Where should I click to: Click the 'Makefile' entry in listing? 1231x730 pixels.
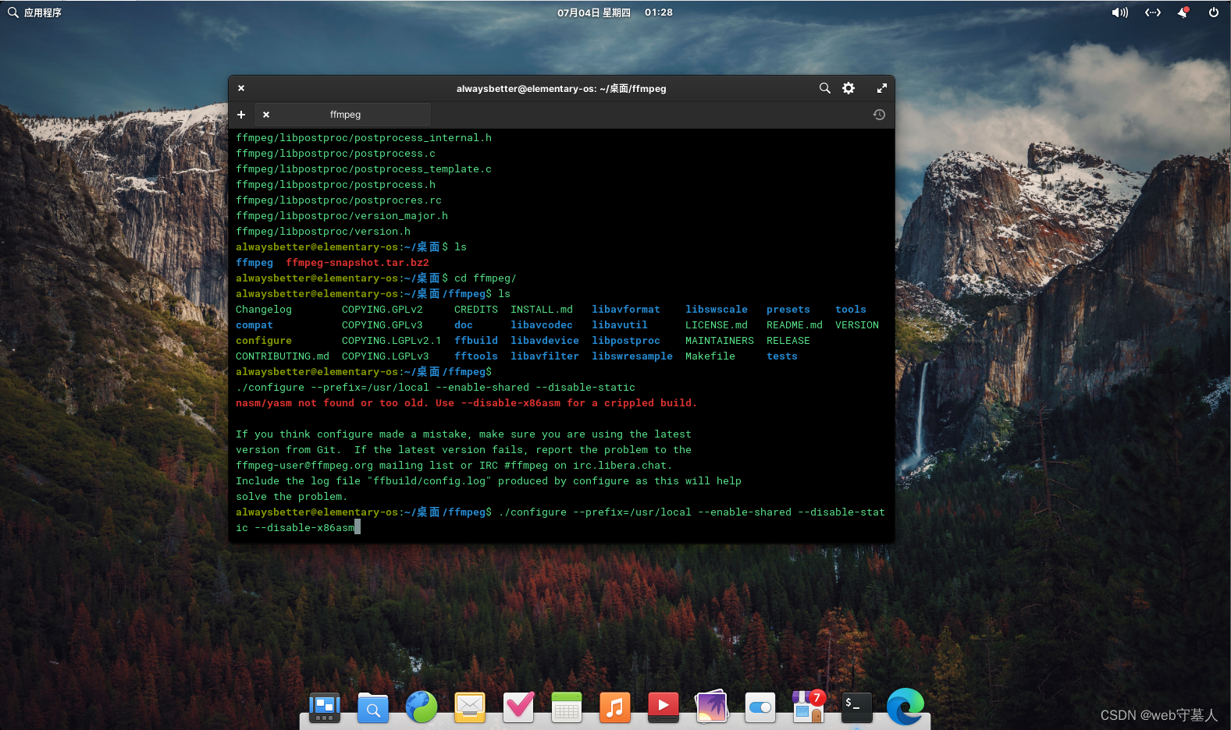pos(710,356)
